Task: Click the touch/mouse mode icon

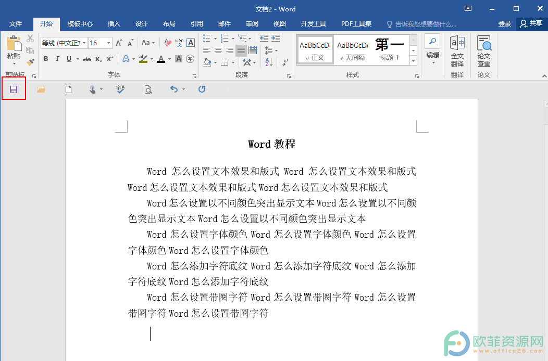Action: tap(92, 89)
